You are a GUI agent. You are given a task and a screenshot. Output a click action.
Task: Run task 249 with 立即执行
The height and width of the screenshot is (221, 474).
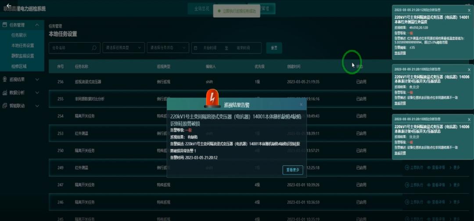(x=414, y=168)
